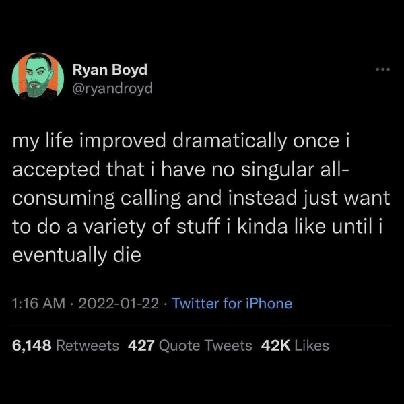This screenshot has width=404, height=404.
Task: Click the 1:16 AM timestamp
Action: tap(38, 303)
